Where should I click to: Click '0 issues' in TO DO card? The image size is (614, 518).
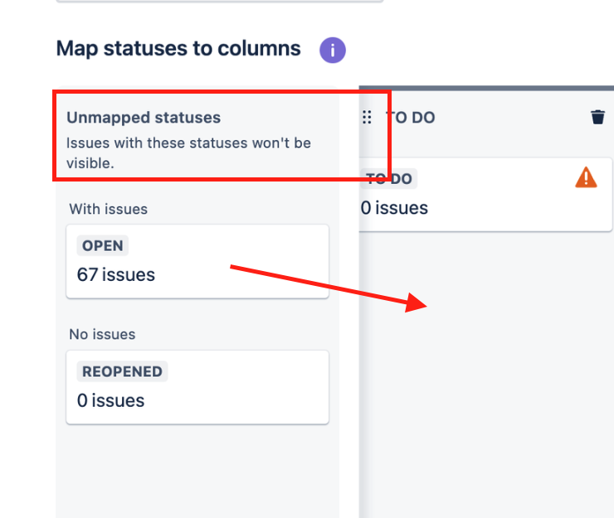(x=394, y=208)
